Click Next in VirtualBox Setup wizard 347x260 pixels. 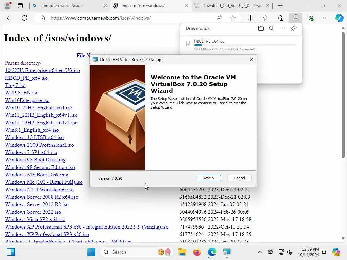(208, 178)
